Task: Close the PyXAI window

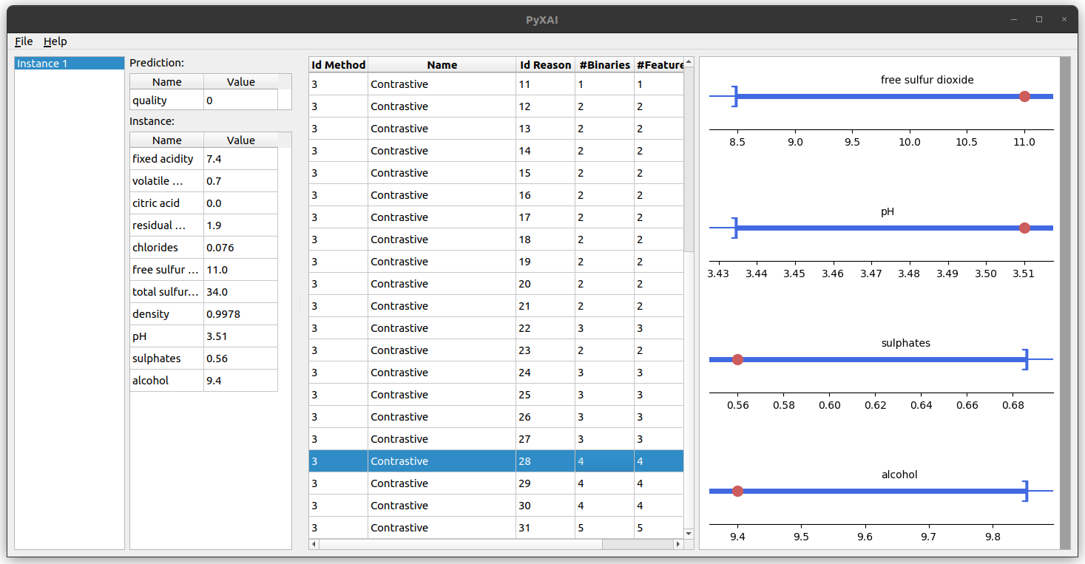Action: coord(1064,19)
